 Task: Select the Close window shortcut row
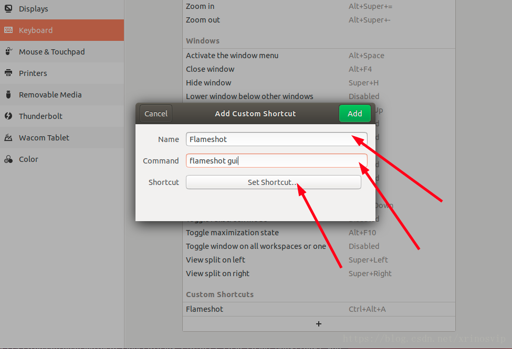(x=319, y=69)
